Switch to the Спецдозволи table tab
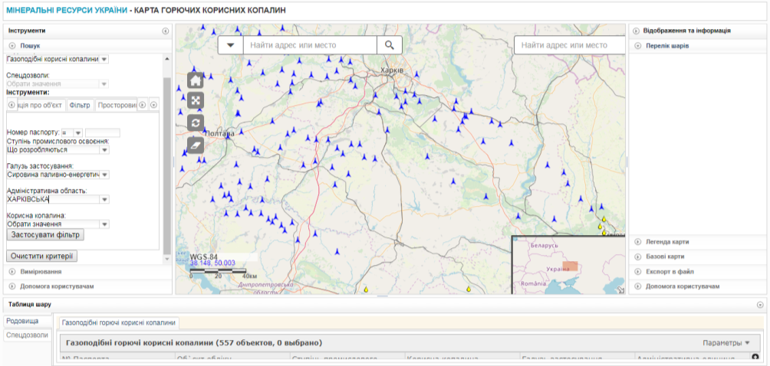Viewport: 770px width, 366px height. pos(27,335)
